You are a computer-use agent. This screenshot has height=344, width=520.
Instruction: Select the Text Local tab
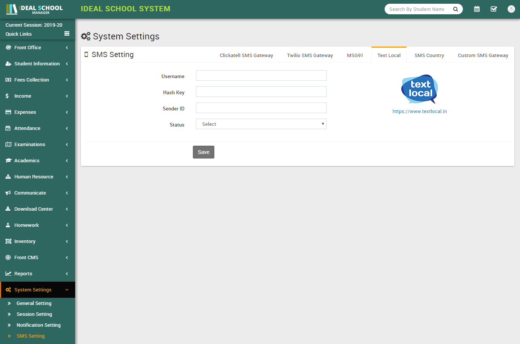tap(389, 55)
